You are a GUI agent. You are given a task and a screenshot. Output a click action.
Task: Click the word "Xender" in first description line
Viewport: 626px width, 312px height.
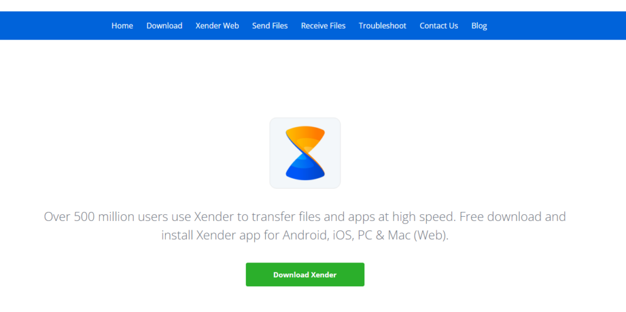(215, 217)
